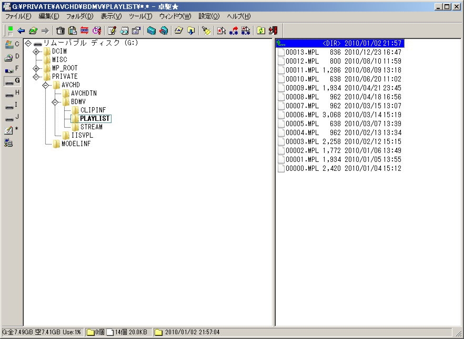464x339 pixels.
Task: Click the blue back arrow toolbar icon
Action: pos(21,30)
